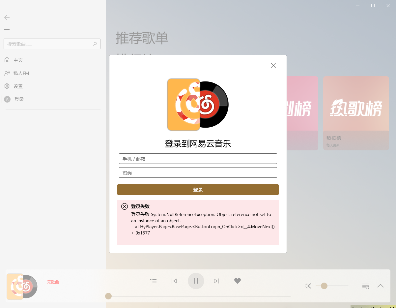Click the play mode list icon beside previous
The width and height of the screenshot is (396, 308).
coord(153,281)
